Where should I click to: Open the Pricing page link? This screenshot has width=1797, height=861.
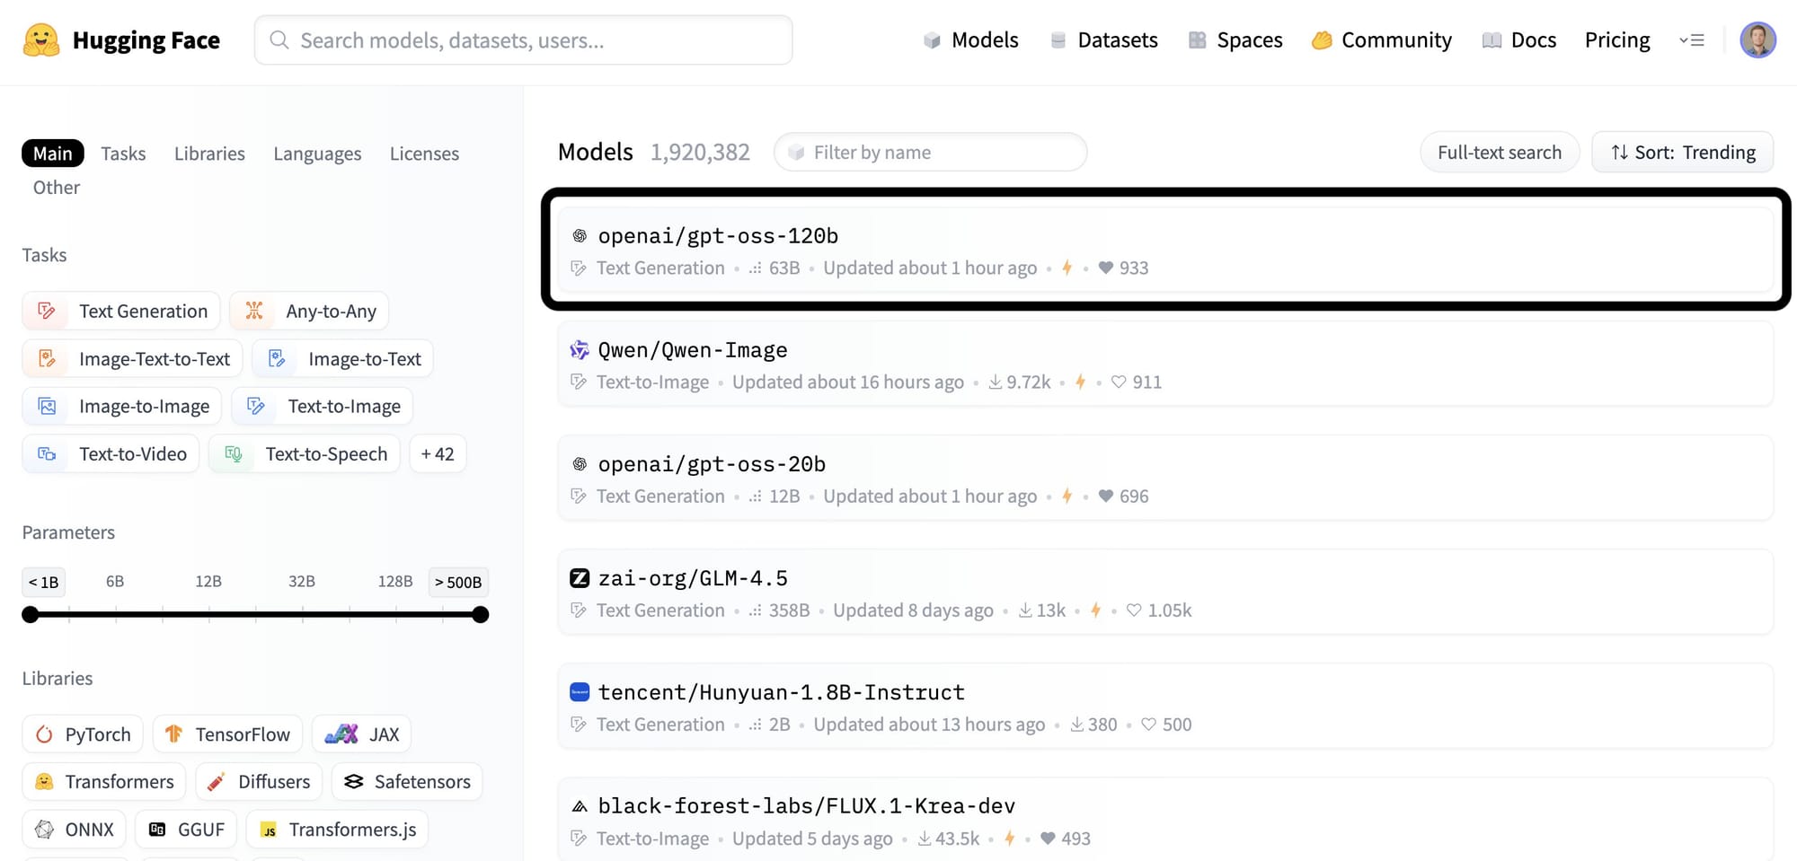click(1616, 40)
